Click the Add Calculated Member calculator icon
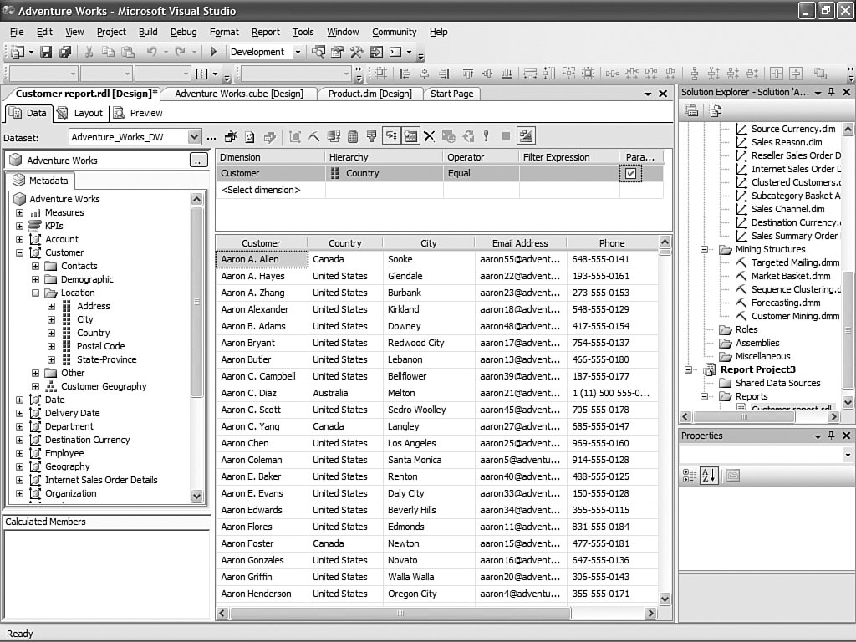This screenshot has width=856, height=642. [x=353, y=136]
